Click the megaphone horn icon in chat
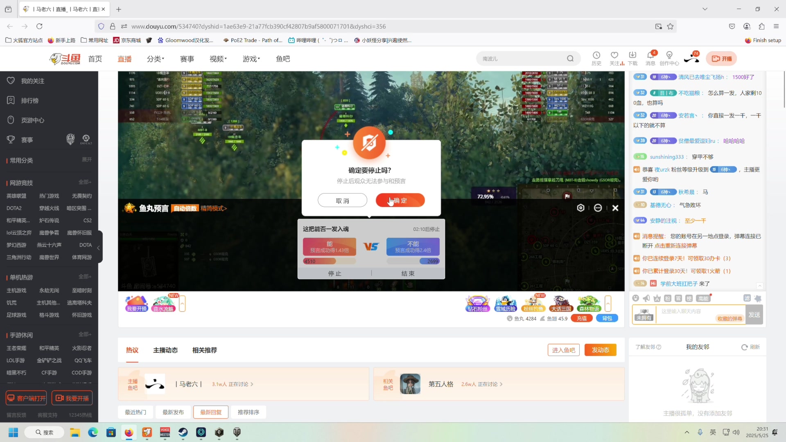 (x=646, y=298)
